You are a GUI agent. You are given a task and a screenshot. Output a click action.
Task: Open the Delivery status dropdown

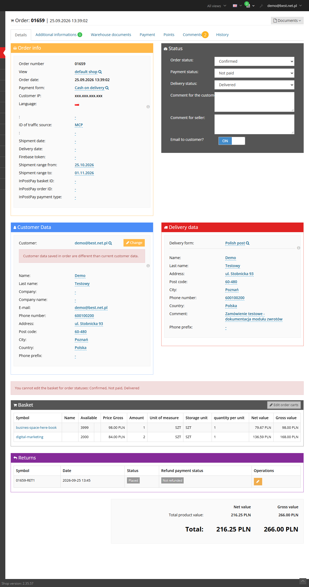tap(254, 85)
